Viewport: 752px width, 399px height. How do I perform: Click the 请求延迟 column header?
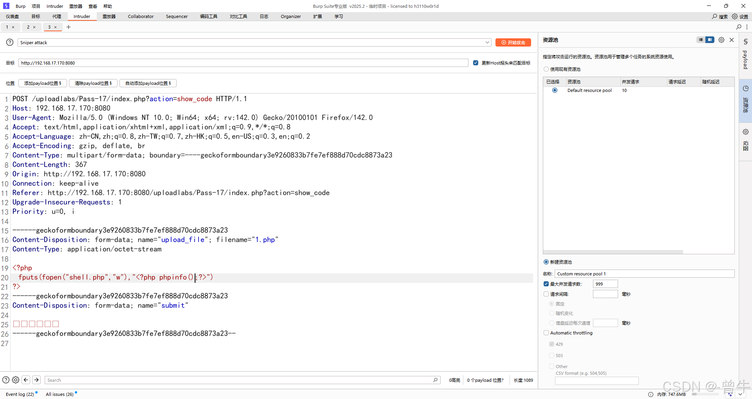683,82
